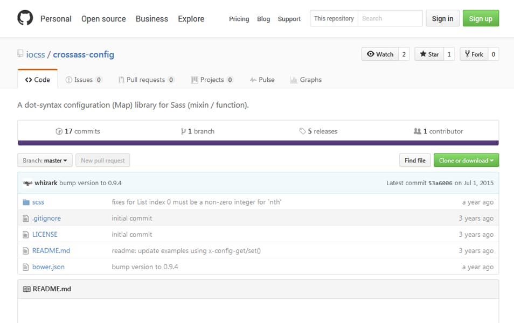Click the whizark avatar image
The width and height of the screenshot is (514, 323).
click(27, 183)
